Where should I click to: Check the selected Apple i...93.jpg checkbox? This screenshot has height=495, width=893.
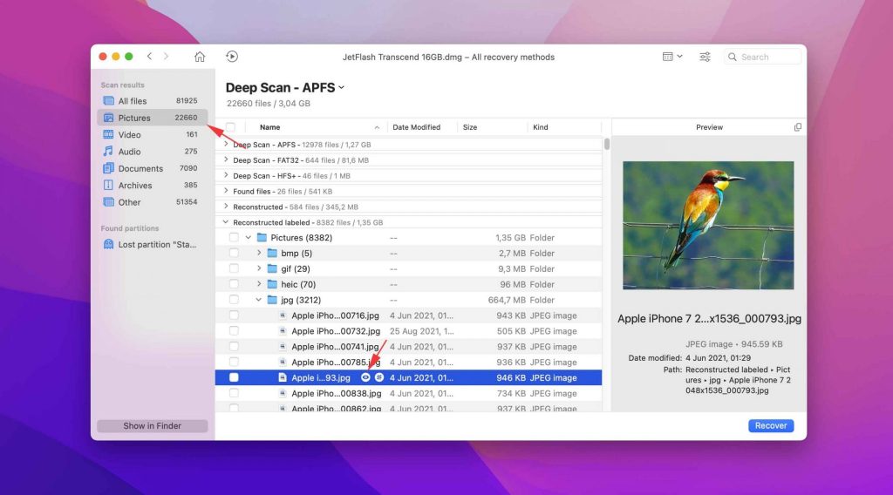[234, 377]
